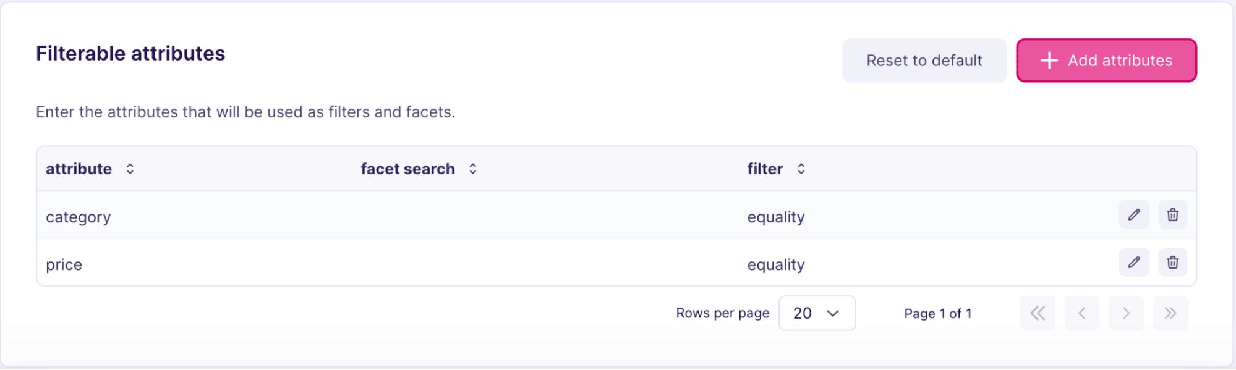Edit the category attribute filter settings
Screen dimensions: 1236x370
[x=1133, y=215]
